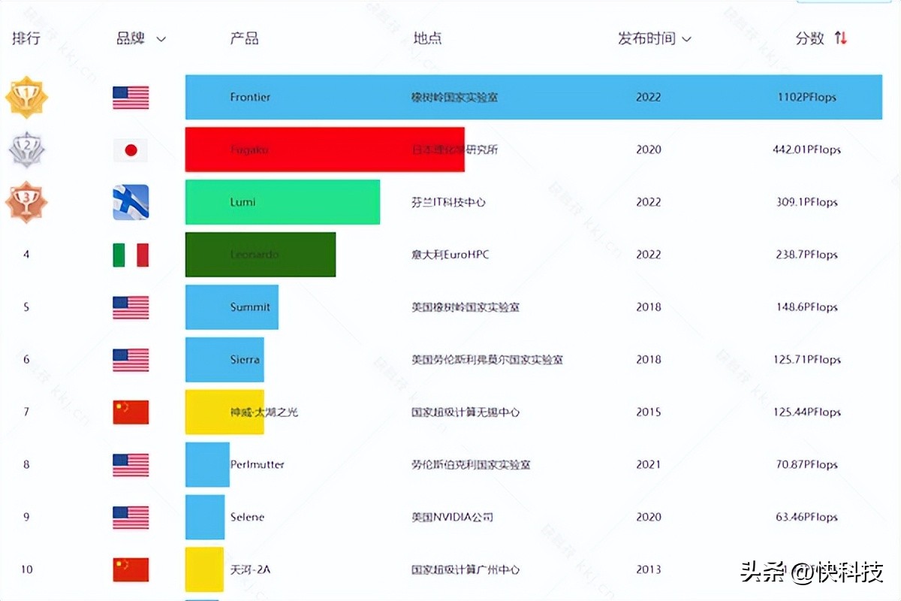Image resolution: width=901 pixels, height=601 pixels.
Task: Click the 排行 header label
Action: (27, 38)
